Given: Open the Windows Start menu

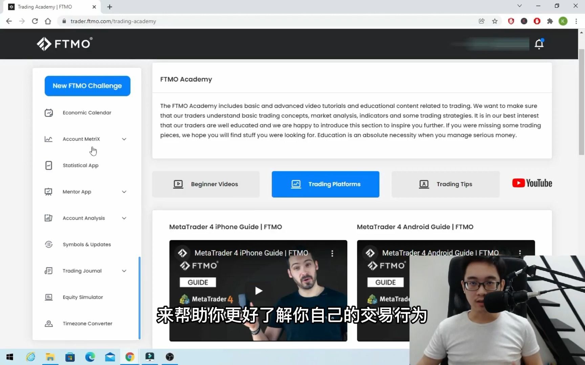Looking at the screenshot, I should 10,357.
